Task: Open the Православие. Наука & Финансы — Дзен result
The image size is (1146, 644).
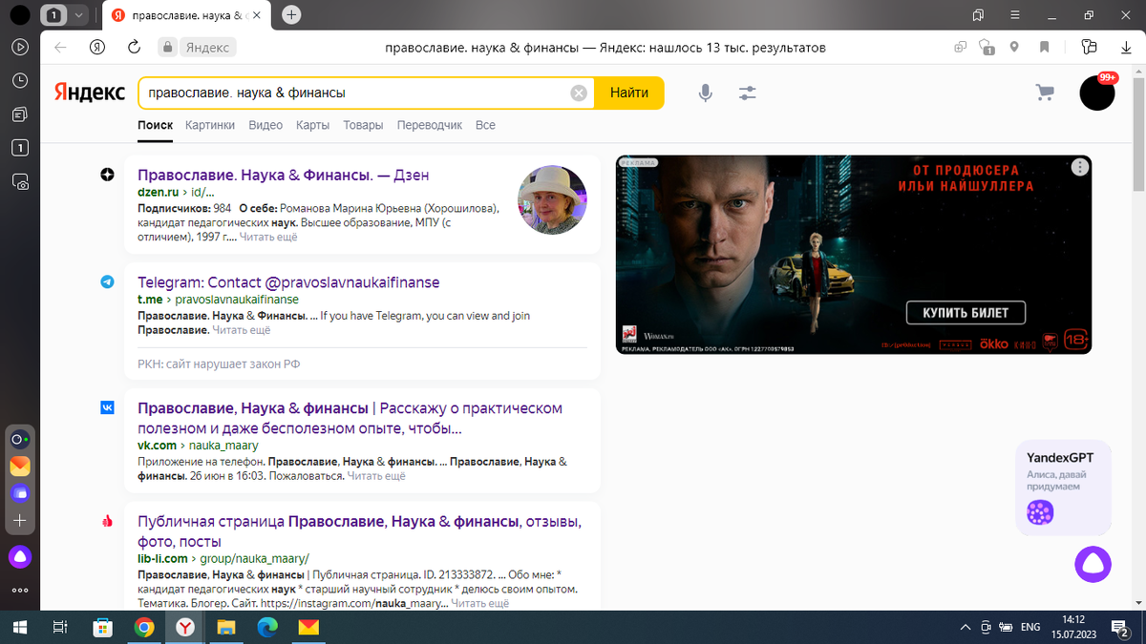Action: point(284,176)
